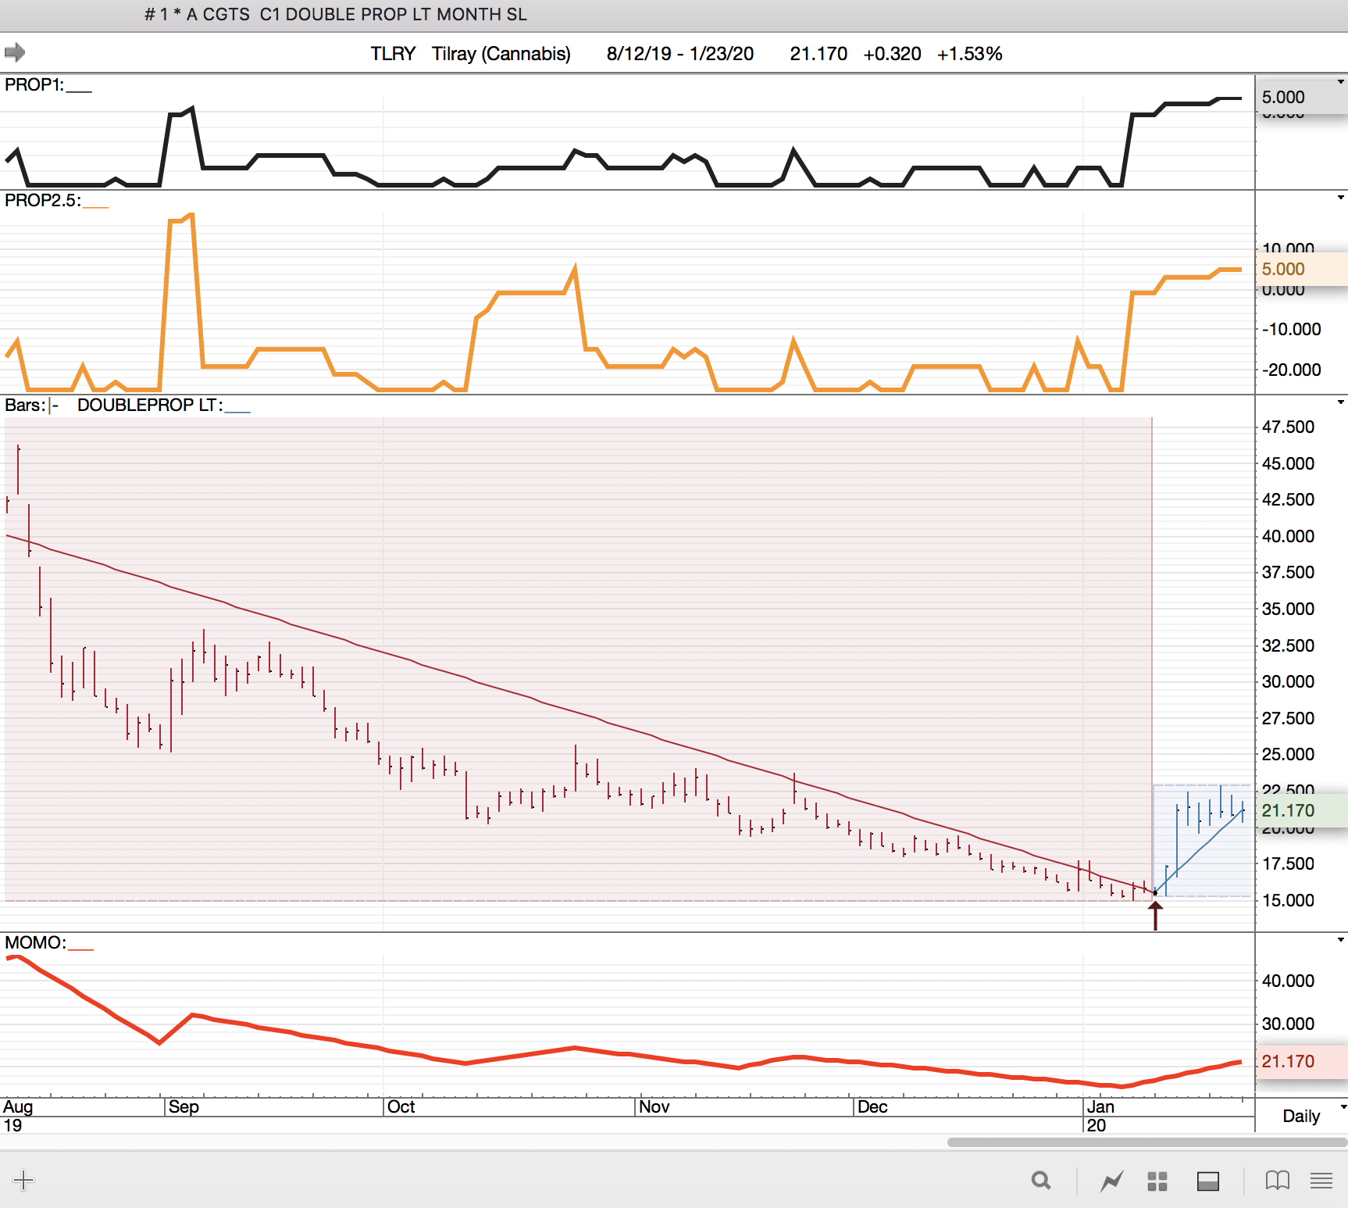Click the Tilray (Cannabis) company name
Viewport: 1348px width, 1208px height.
tap(501, 54)
